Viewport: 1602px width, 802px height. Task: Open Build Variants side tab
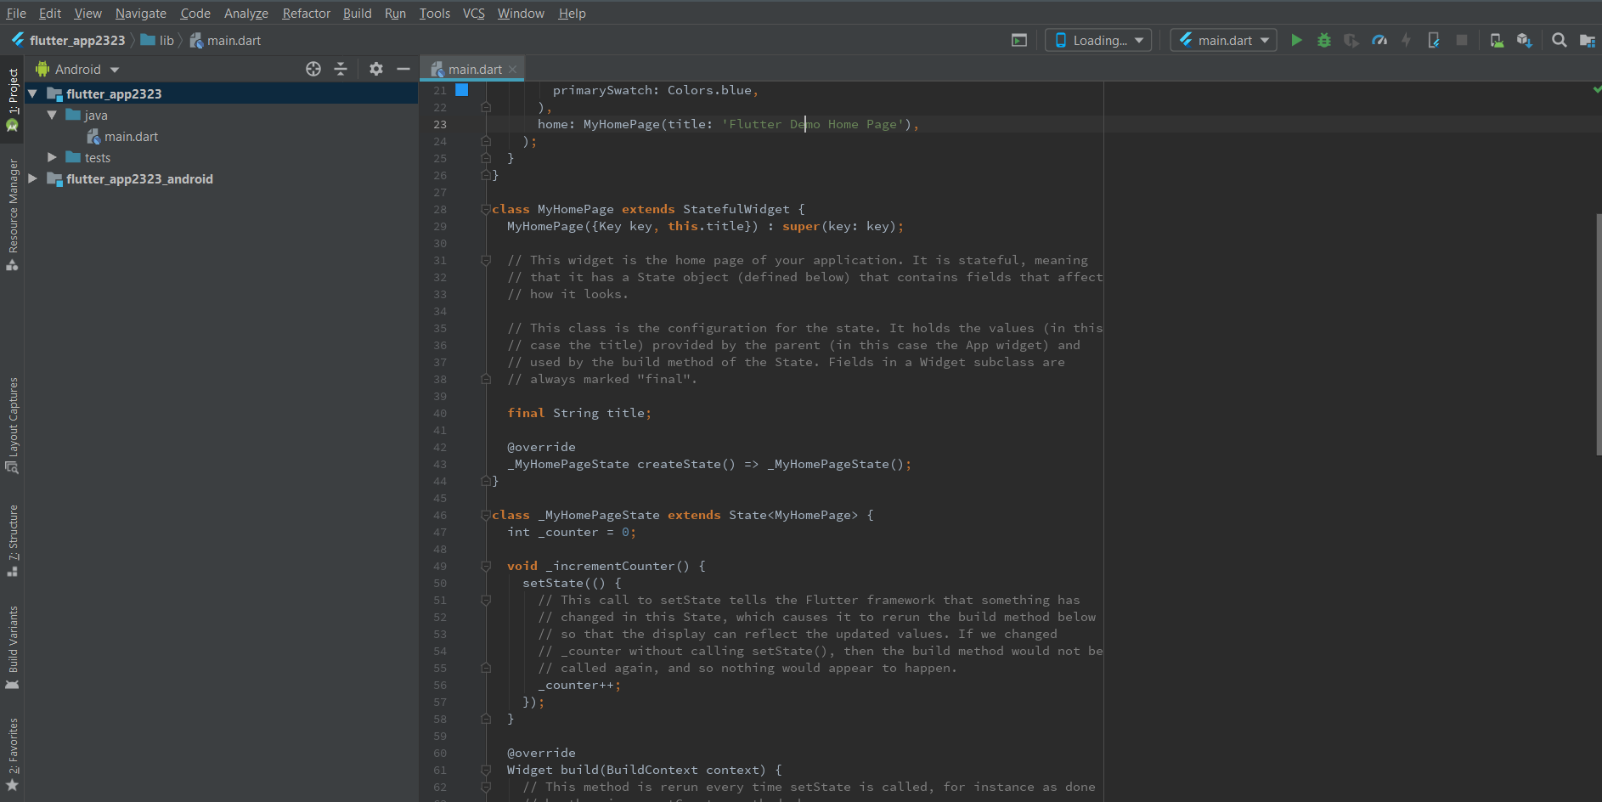[12, 647]
